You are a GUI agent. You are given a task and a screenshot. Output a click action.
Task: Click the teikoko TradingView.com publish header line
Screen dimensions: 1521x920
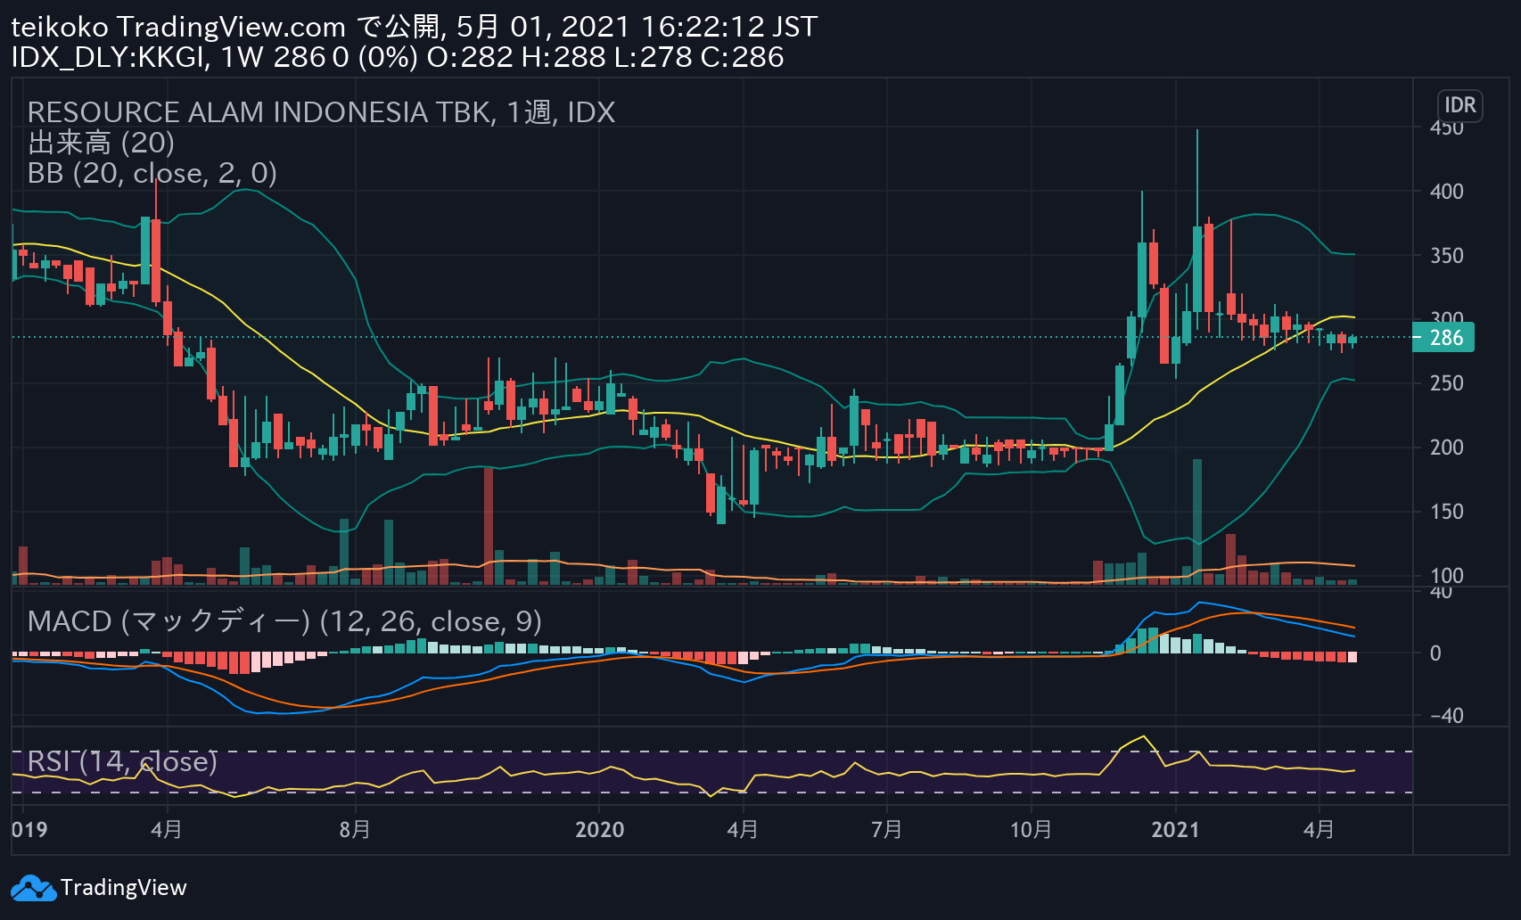pos(414,27)
